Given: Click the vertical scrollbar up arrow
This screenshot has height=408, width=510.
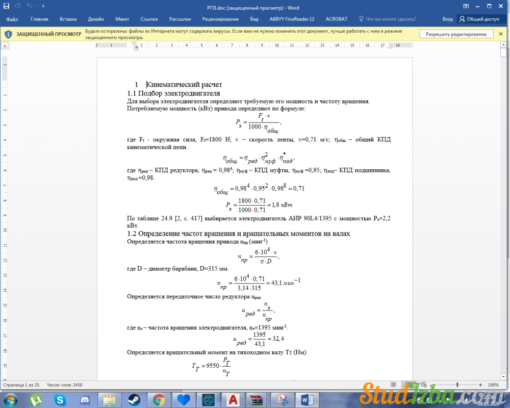Looking at the screenshot, I should point(503,44).
